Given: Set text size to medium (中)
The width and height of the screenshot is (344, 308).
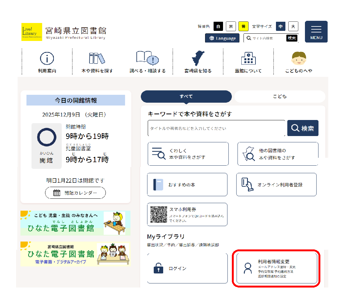Looking at the screenshot, I should click(281, 26).
